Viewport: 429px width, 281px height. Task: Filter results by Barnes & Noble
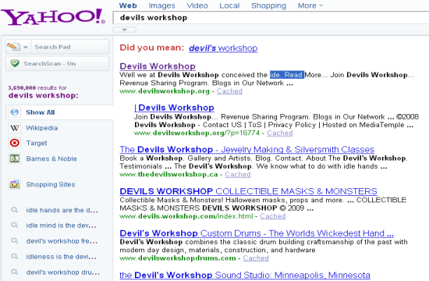pos(51,158)
